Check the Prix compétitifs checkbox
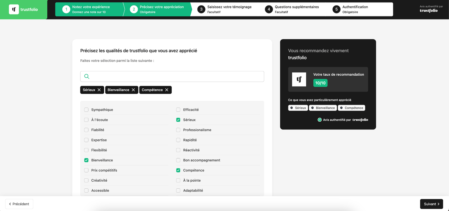The width and height of the screenshot is (449, 211). coord(86,170)
